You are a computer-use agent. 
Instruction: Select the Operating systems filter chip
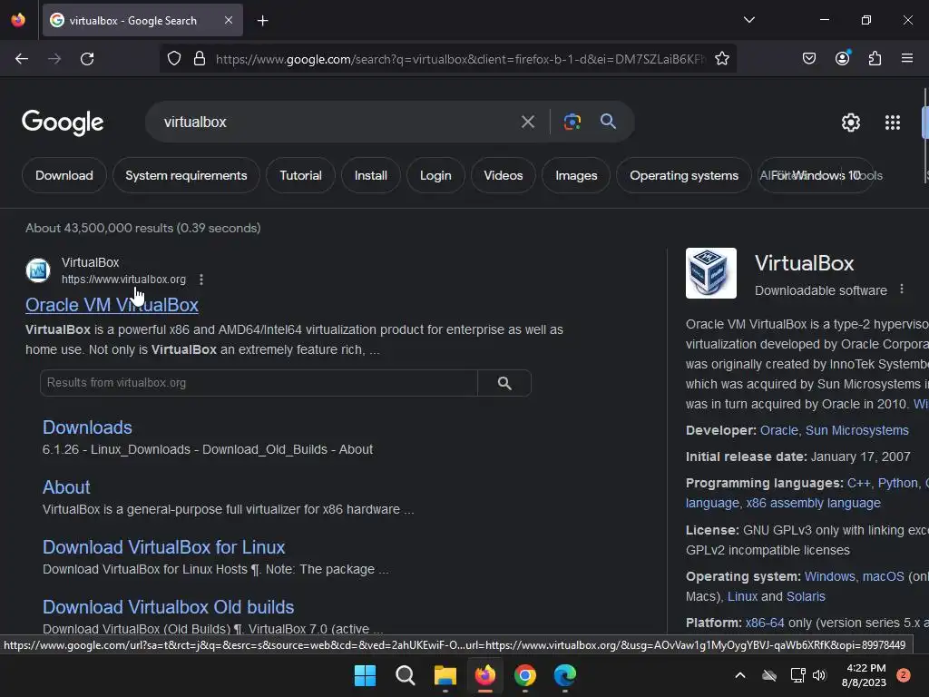684,175
